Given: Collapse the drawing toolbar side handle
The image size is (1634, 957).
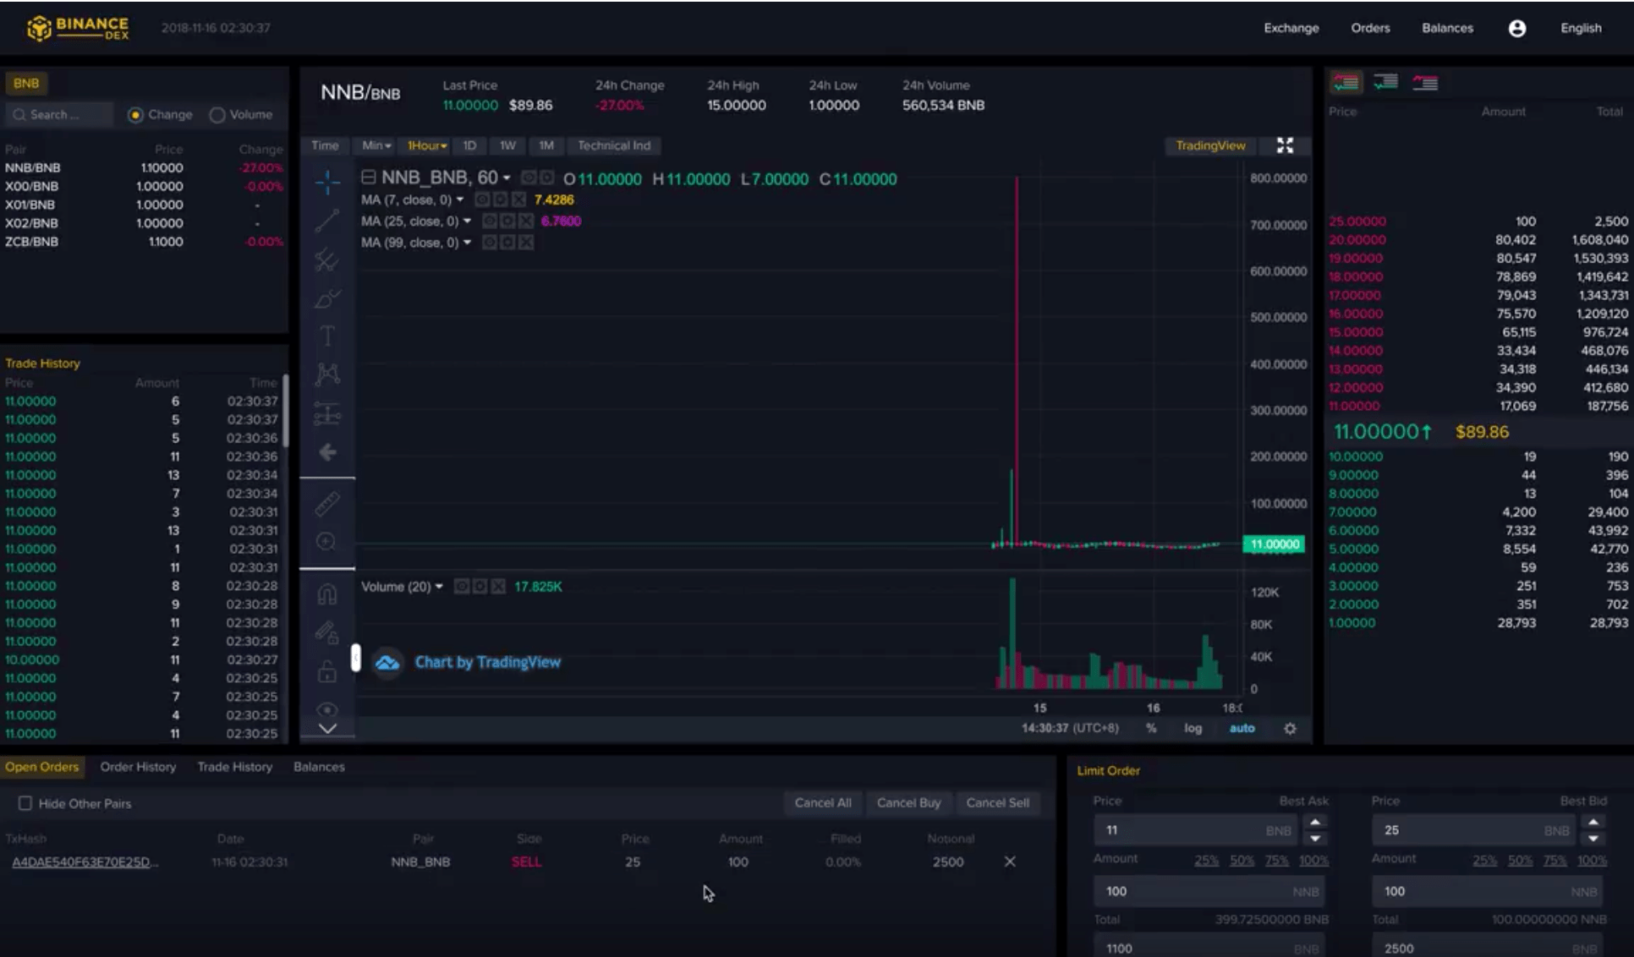Looking at the screenshot, I should click(356, 658).
